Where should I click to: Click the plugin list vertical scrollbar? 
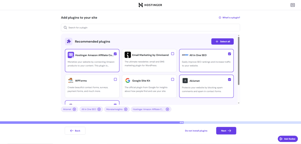coord(239,61)
